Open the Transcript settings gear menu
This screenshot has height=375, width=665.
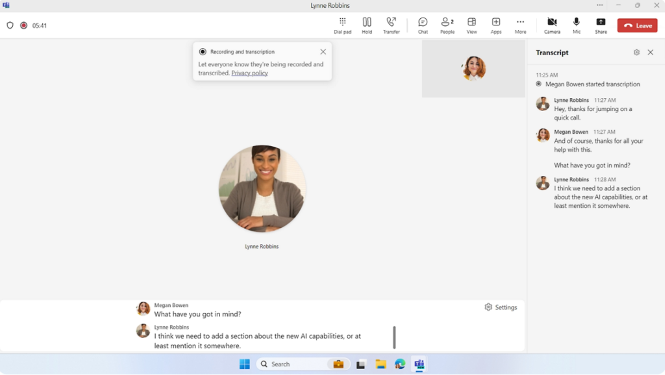coord(636,53)
